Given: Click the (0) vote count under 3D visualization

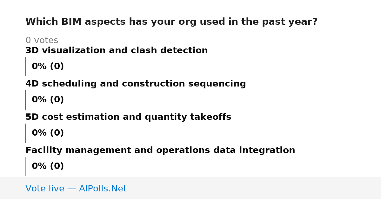Looking at the screenshot, I should click(57, 67).
